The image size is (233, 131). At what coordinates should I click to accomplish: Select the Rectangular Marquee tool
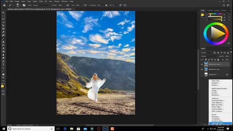click(3, 16)
